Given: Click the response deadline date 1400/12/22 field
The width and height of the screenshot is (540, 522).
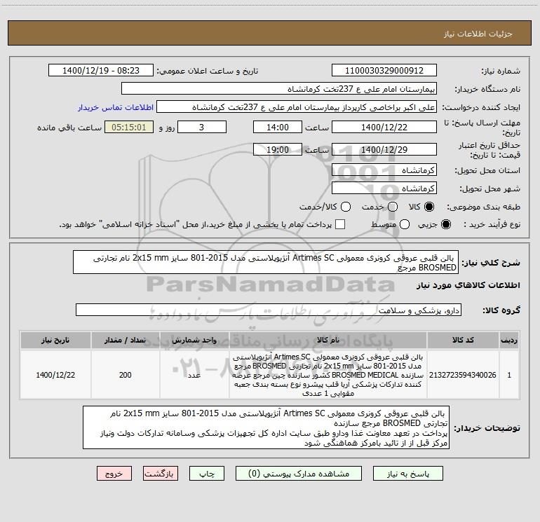Looking at the screenshot, I should point(384,127).
